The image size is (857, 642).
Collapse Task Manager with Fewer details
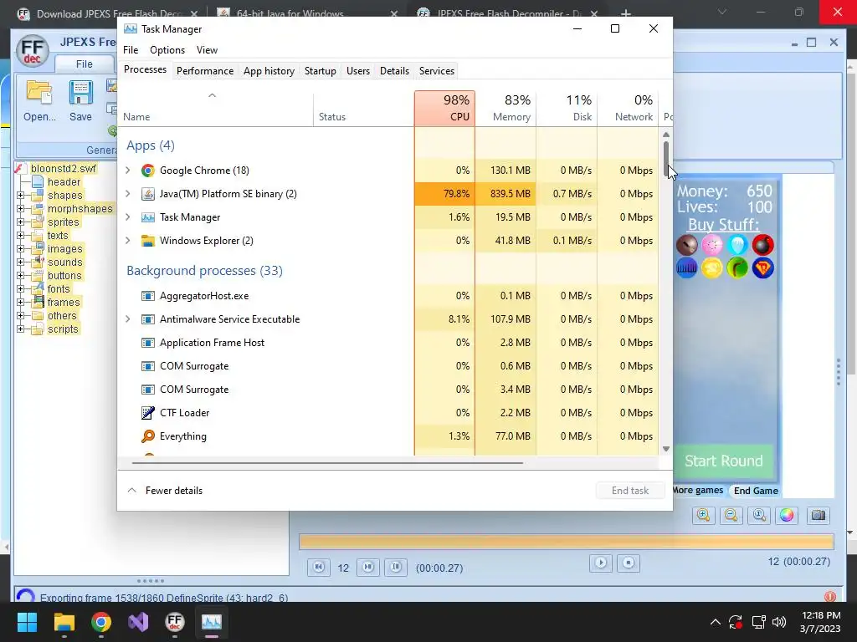pos(165,490)
